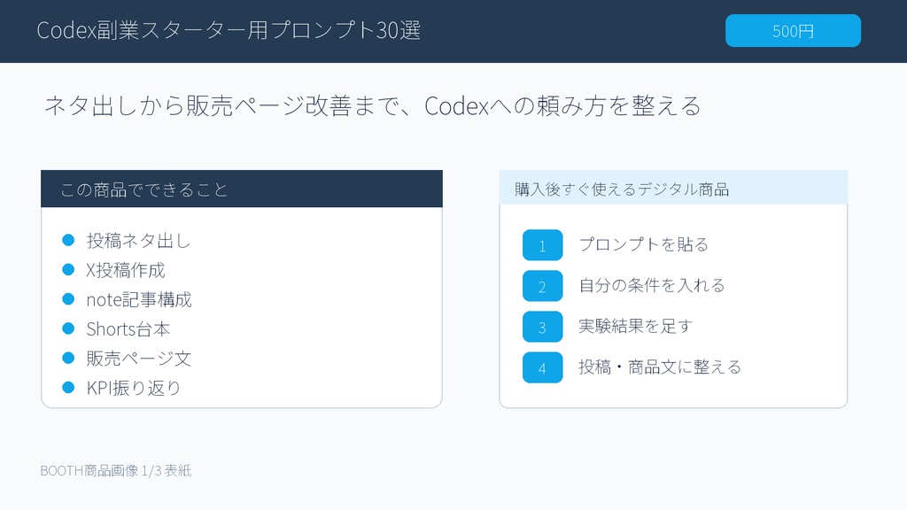Click the blue bullet beside note記事構成
The width and height of the screenshot is (907, 510).
click(68, 299)
